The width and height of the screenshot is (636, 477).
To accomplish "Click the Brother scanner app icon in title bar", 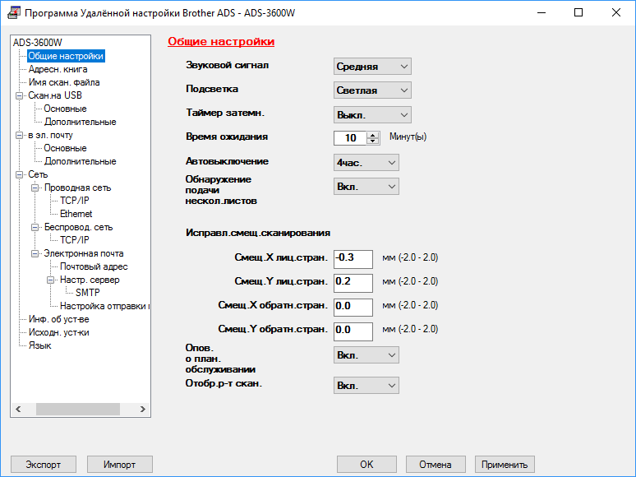I will 14,12.
